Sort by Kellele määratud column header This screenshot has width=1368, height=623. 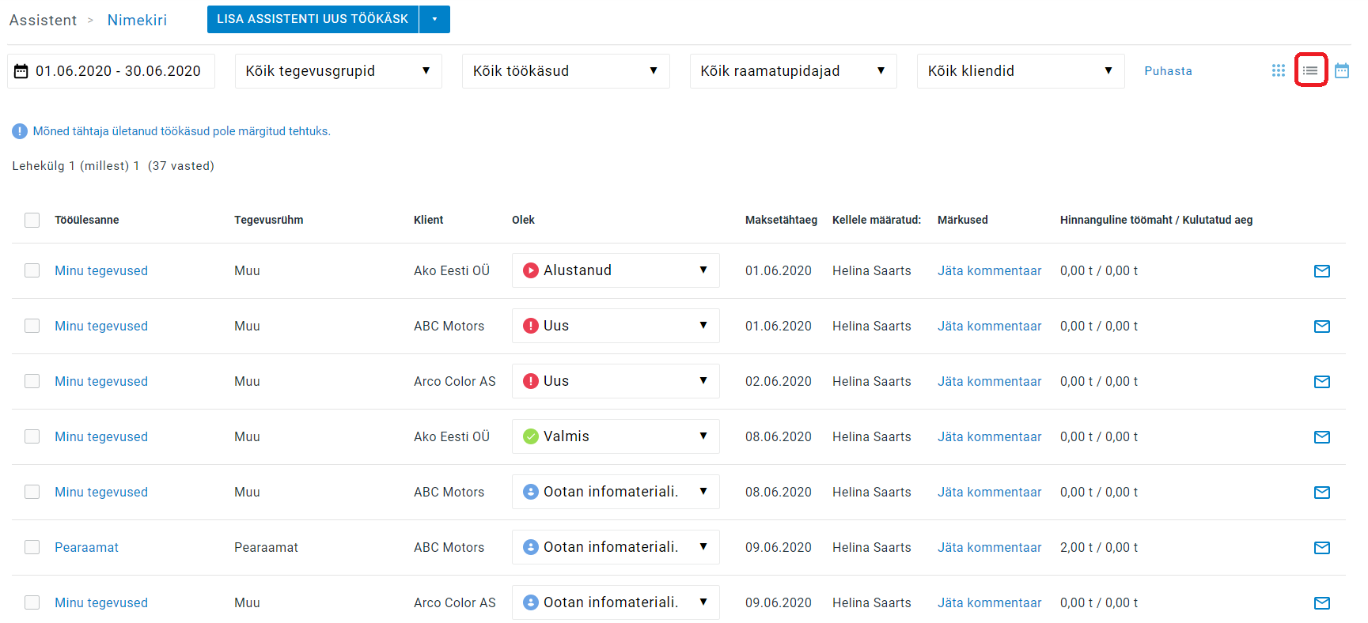pos(877,220)
